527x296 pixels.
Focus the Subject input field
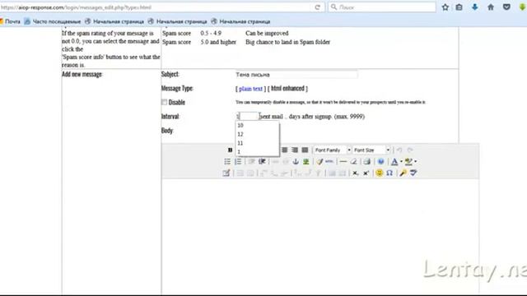click(296, 75)
